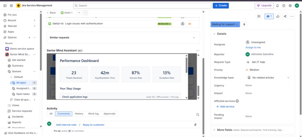Open Senior Mind Se... space ellipsis menu
This screenshot has width=302, height=137.
(x=34, y=54)
